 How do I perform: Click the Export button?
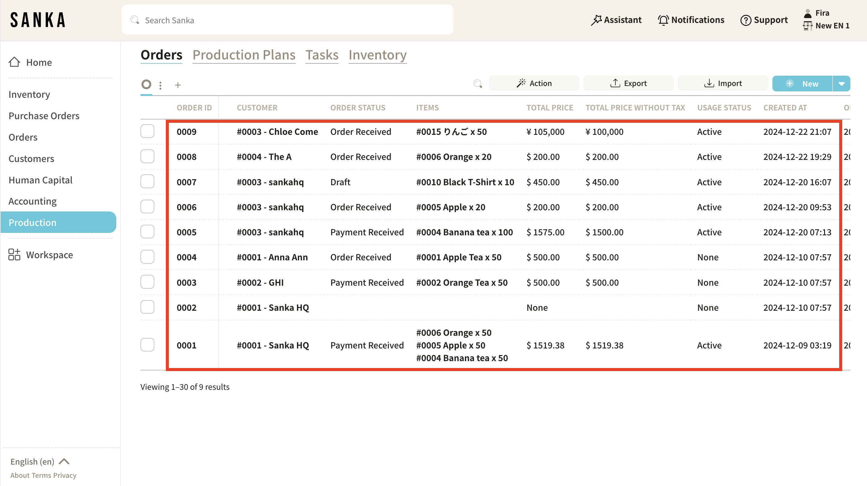(x=628, y=83)
